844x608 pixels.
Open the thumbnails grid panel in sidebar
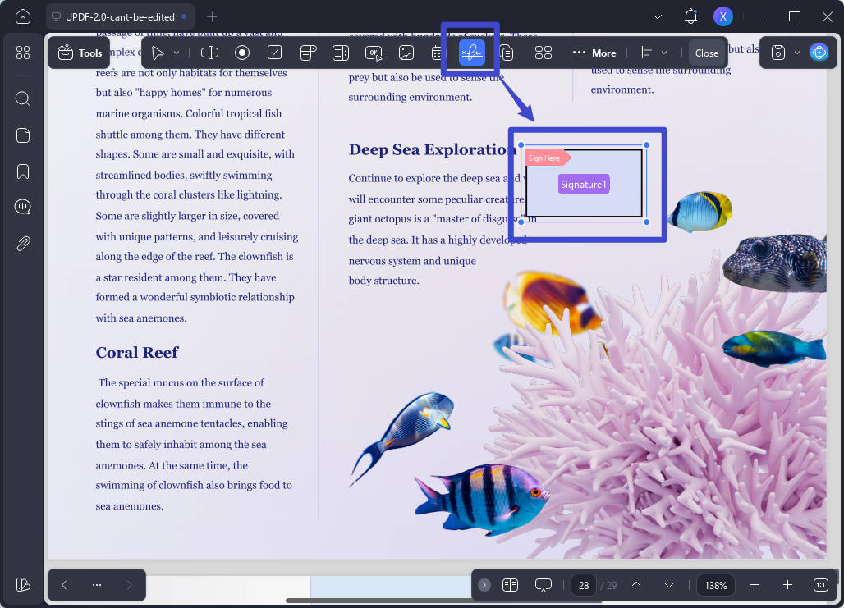(23, 53)
